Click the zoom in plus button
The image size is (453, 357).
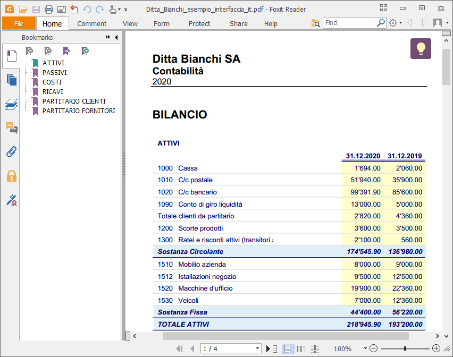436,348
